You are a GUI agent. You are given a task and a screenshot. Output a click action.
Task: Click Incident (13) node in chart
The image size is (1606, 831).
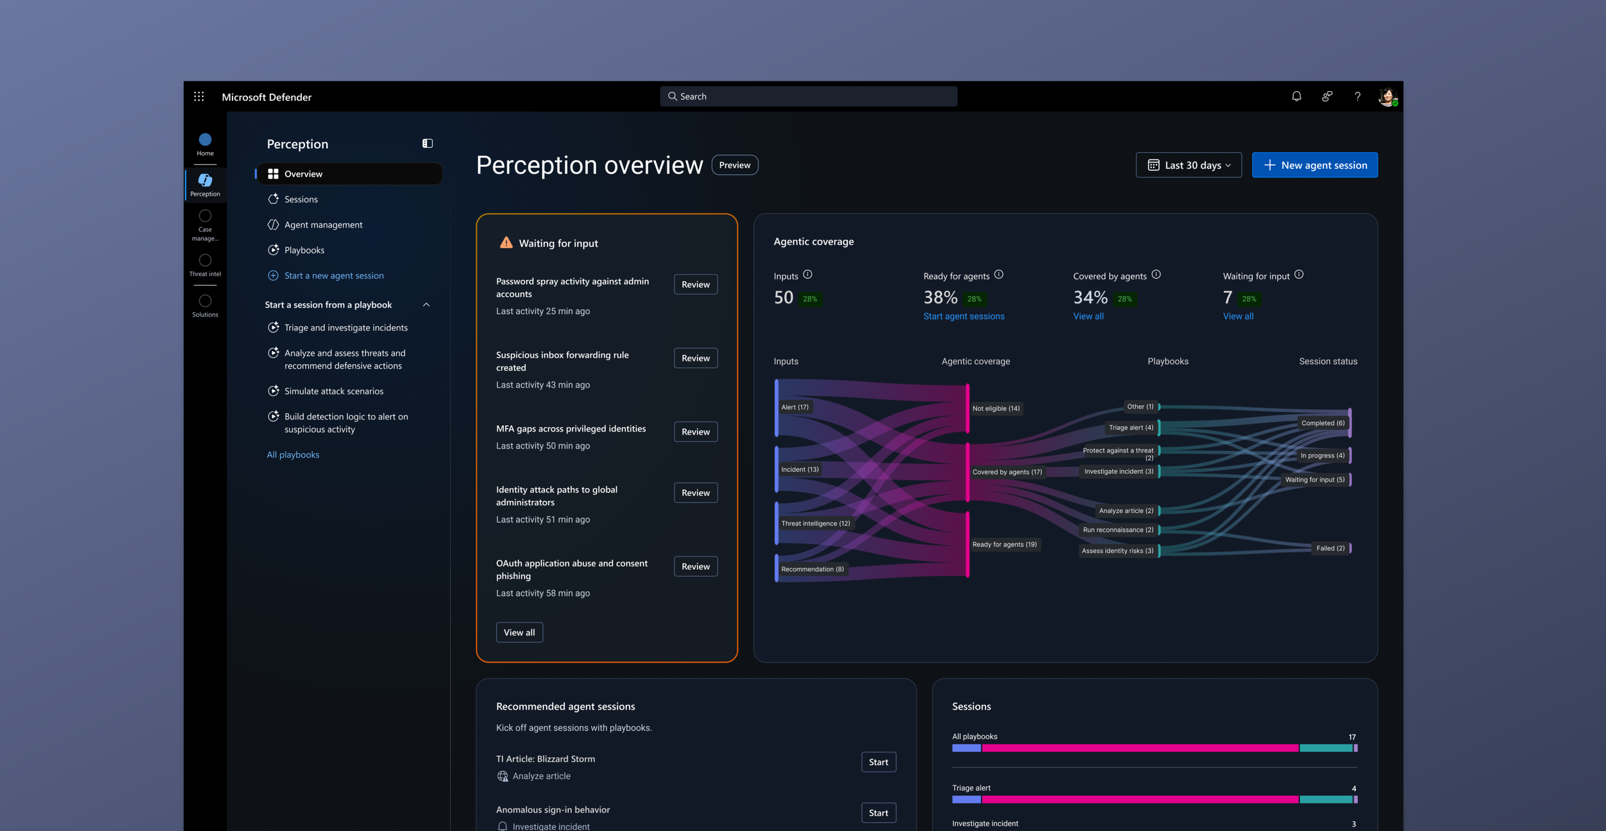pos(800,469)
